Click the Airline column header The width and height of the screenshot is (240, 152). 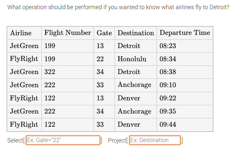21,33
